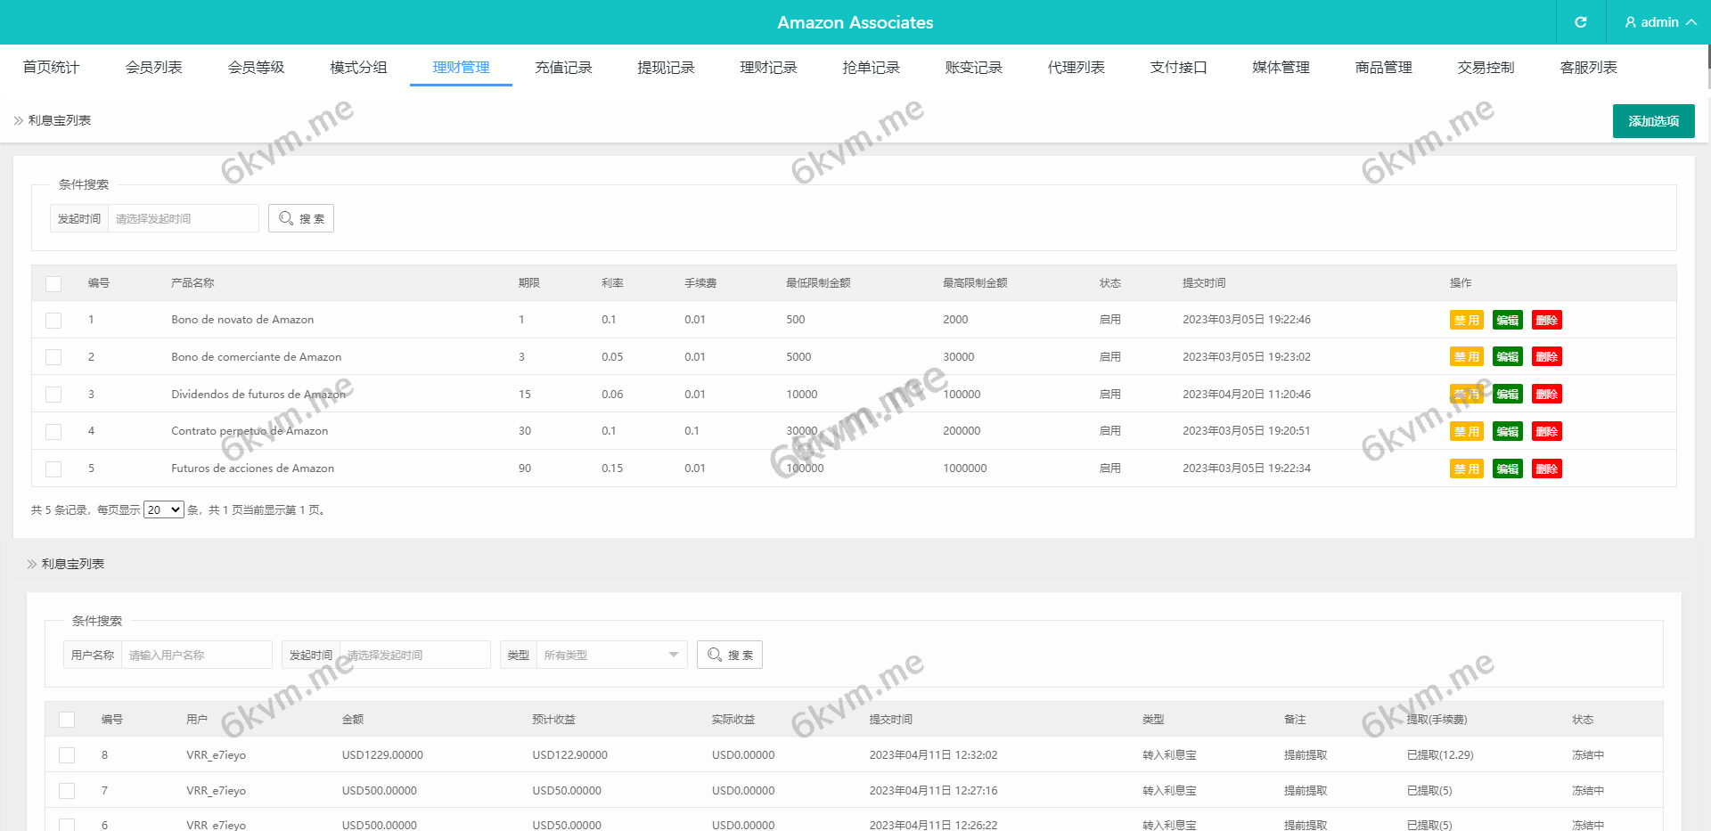Click the magnifier search button in top filter

(301, 218)
